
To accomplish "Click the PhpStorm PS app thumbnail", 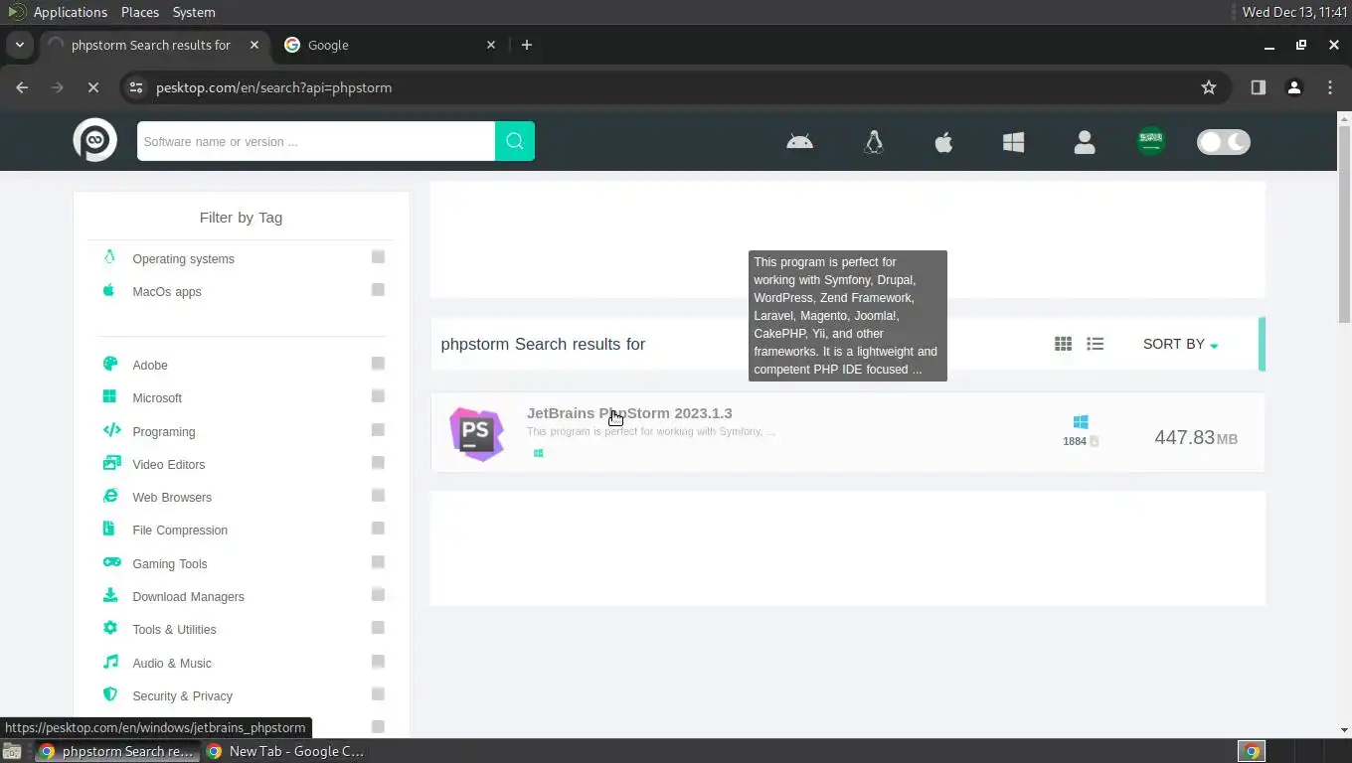I will coord(476,434).
